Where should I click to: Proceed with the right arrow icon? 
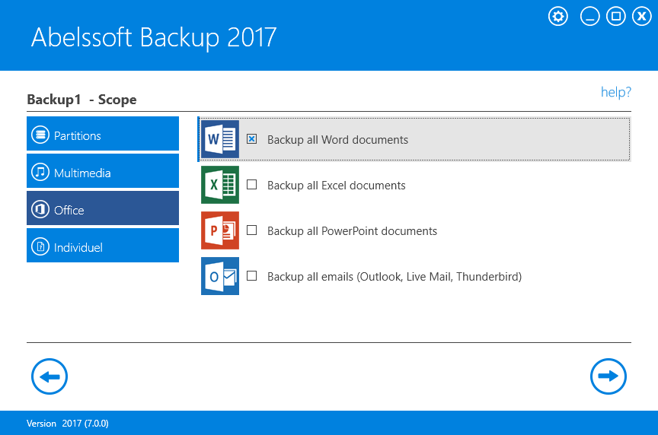click(608, 376)
